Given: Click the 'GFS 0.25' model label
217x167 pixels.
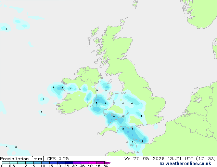Looking at the screenshot, I should (x=58, y=159).
